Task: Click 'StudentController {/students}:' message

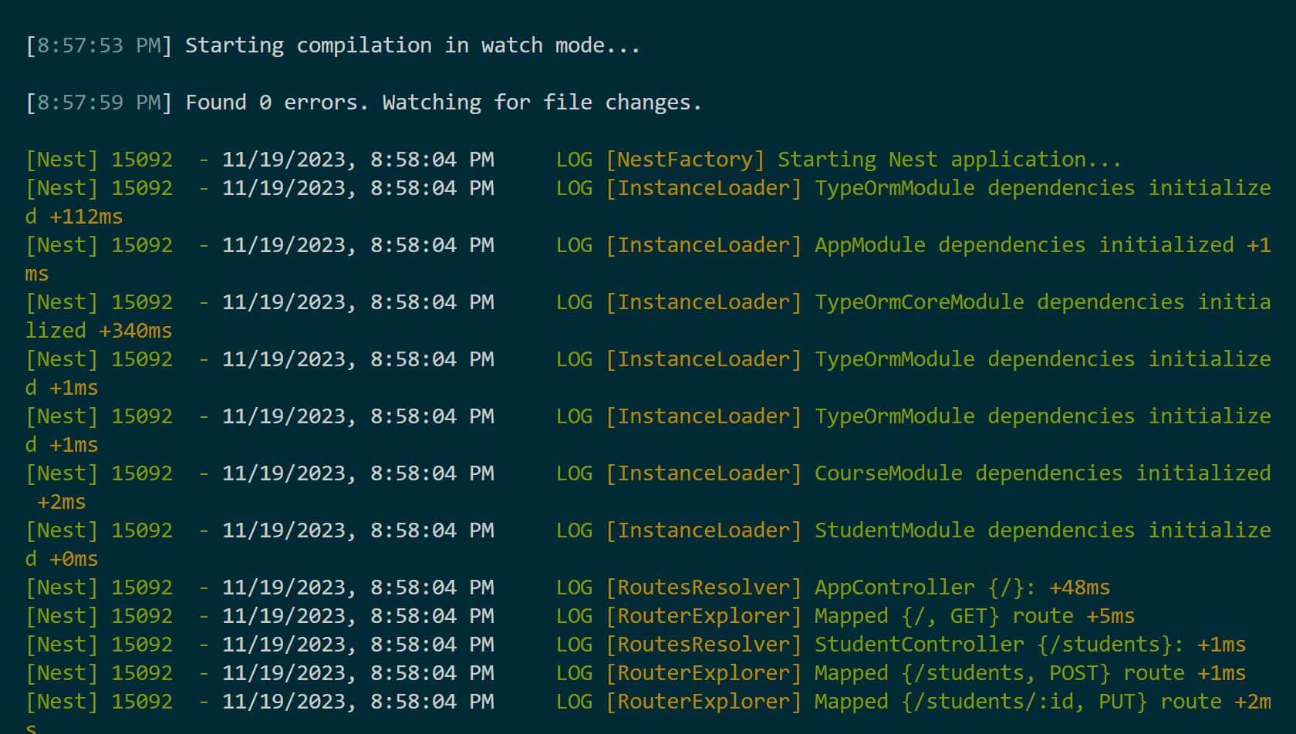Action: pos(1000,645)
